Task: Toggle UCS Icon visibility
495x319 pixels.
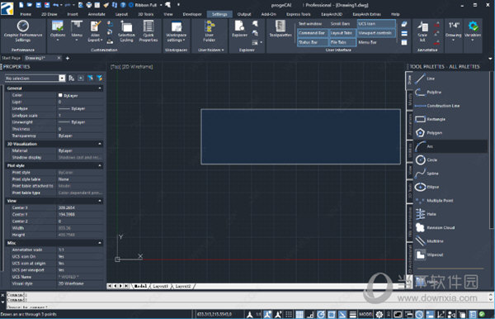Action: (375, 24)
